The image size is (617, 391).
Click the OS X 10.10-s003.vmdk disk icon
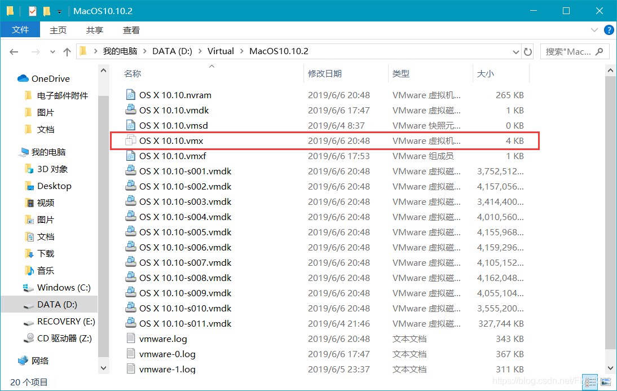point(130,201)
